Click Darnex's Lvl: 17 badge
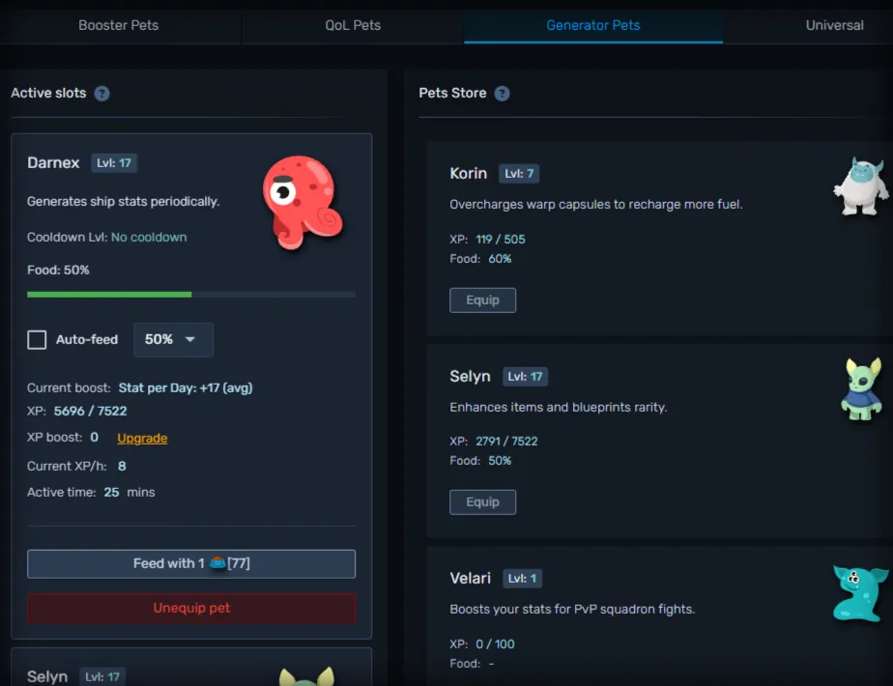The width and height of the screenshot is (893, 686). click(114, 163)
